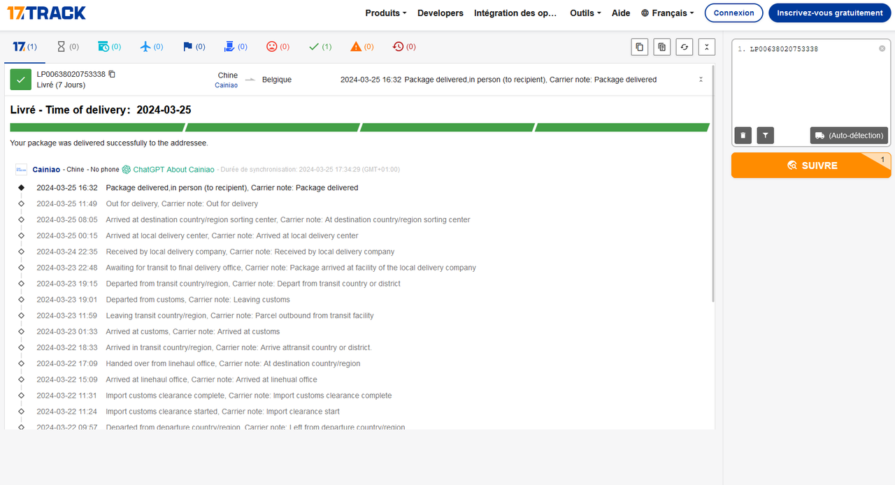The image size is (895, 485).
Task: Open ChatGPT About Cainiao link
Action: click(173, 169)
